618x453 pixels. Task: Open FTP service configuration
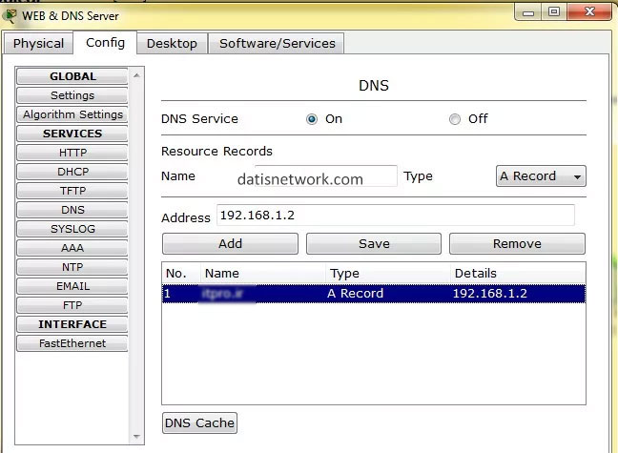[72, 305]
